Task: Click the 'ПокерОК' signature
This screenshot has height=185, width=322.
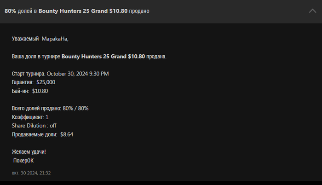Action: pyautogui.click(x=23, y=161)
